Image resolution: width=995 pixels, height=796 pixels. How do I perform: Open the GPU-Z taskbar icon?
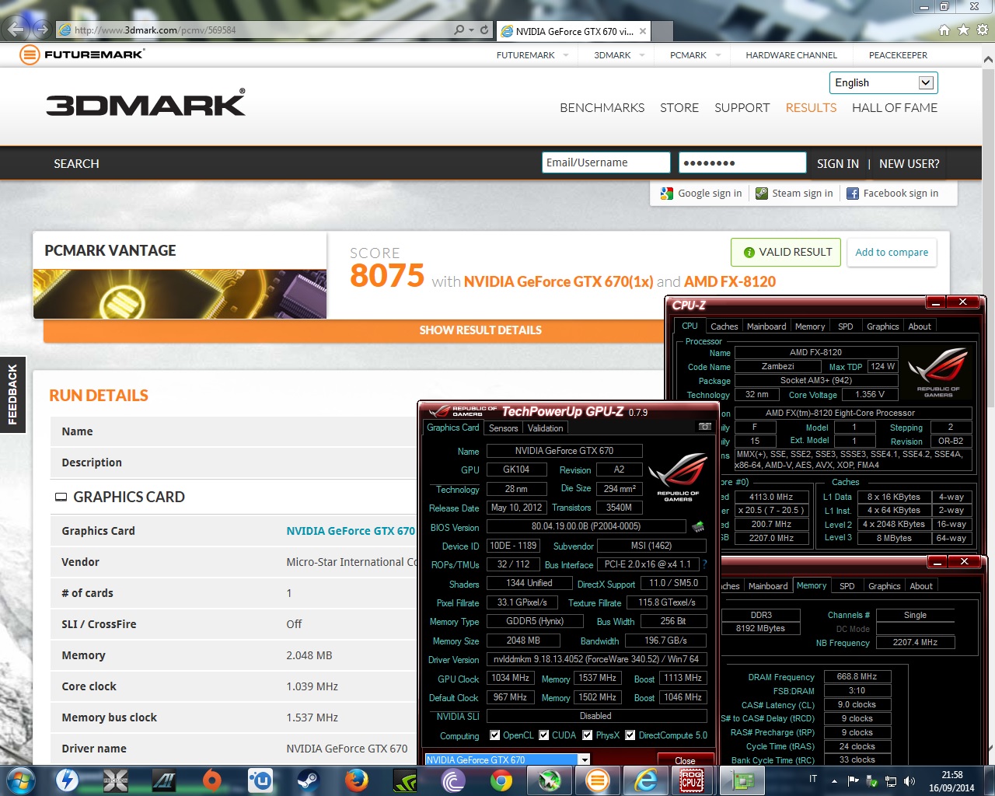click(741, 780)
